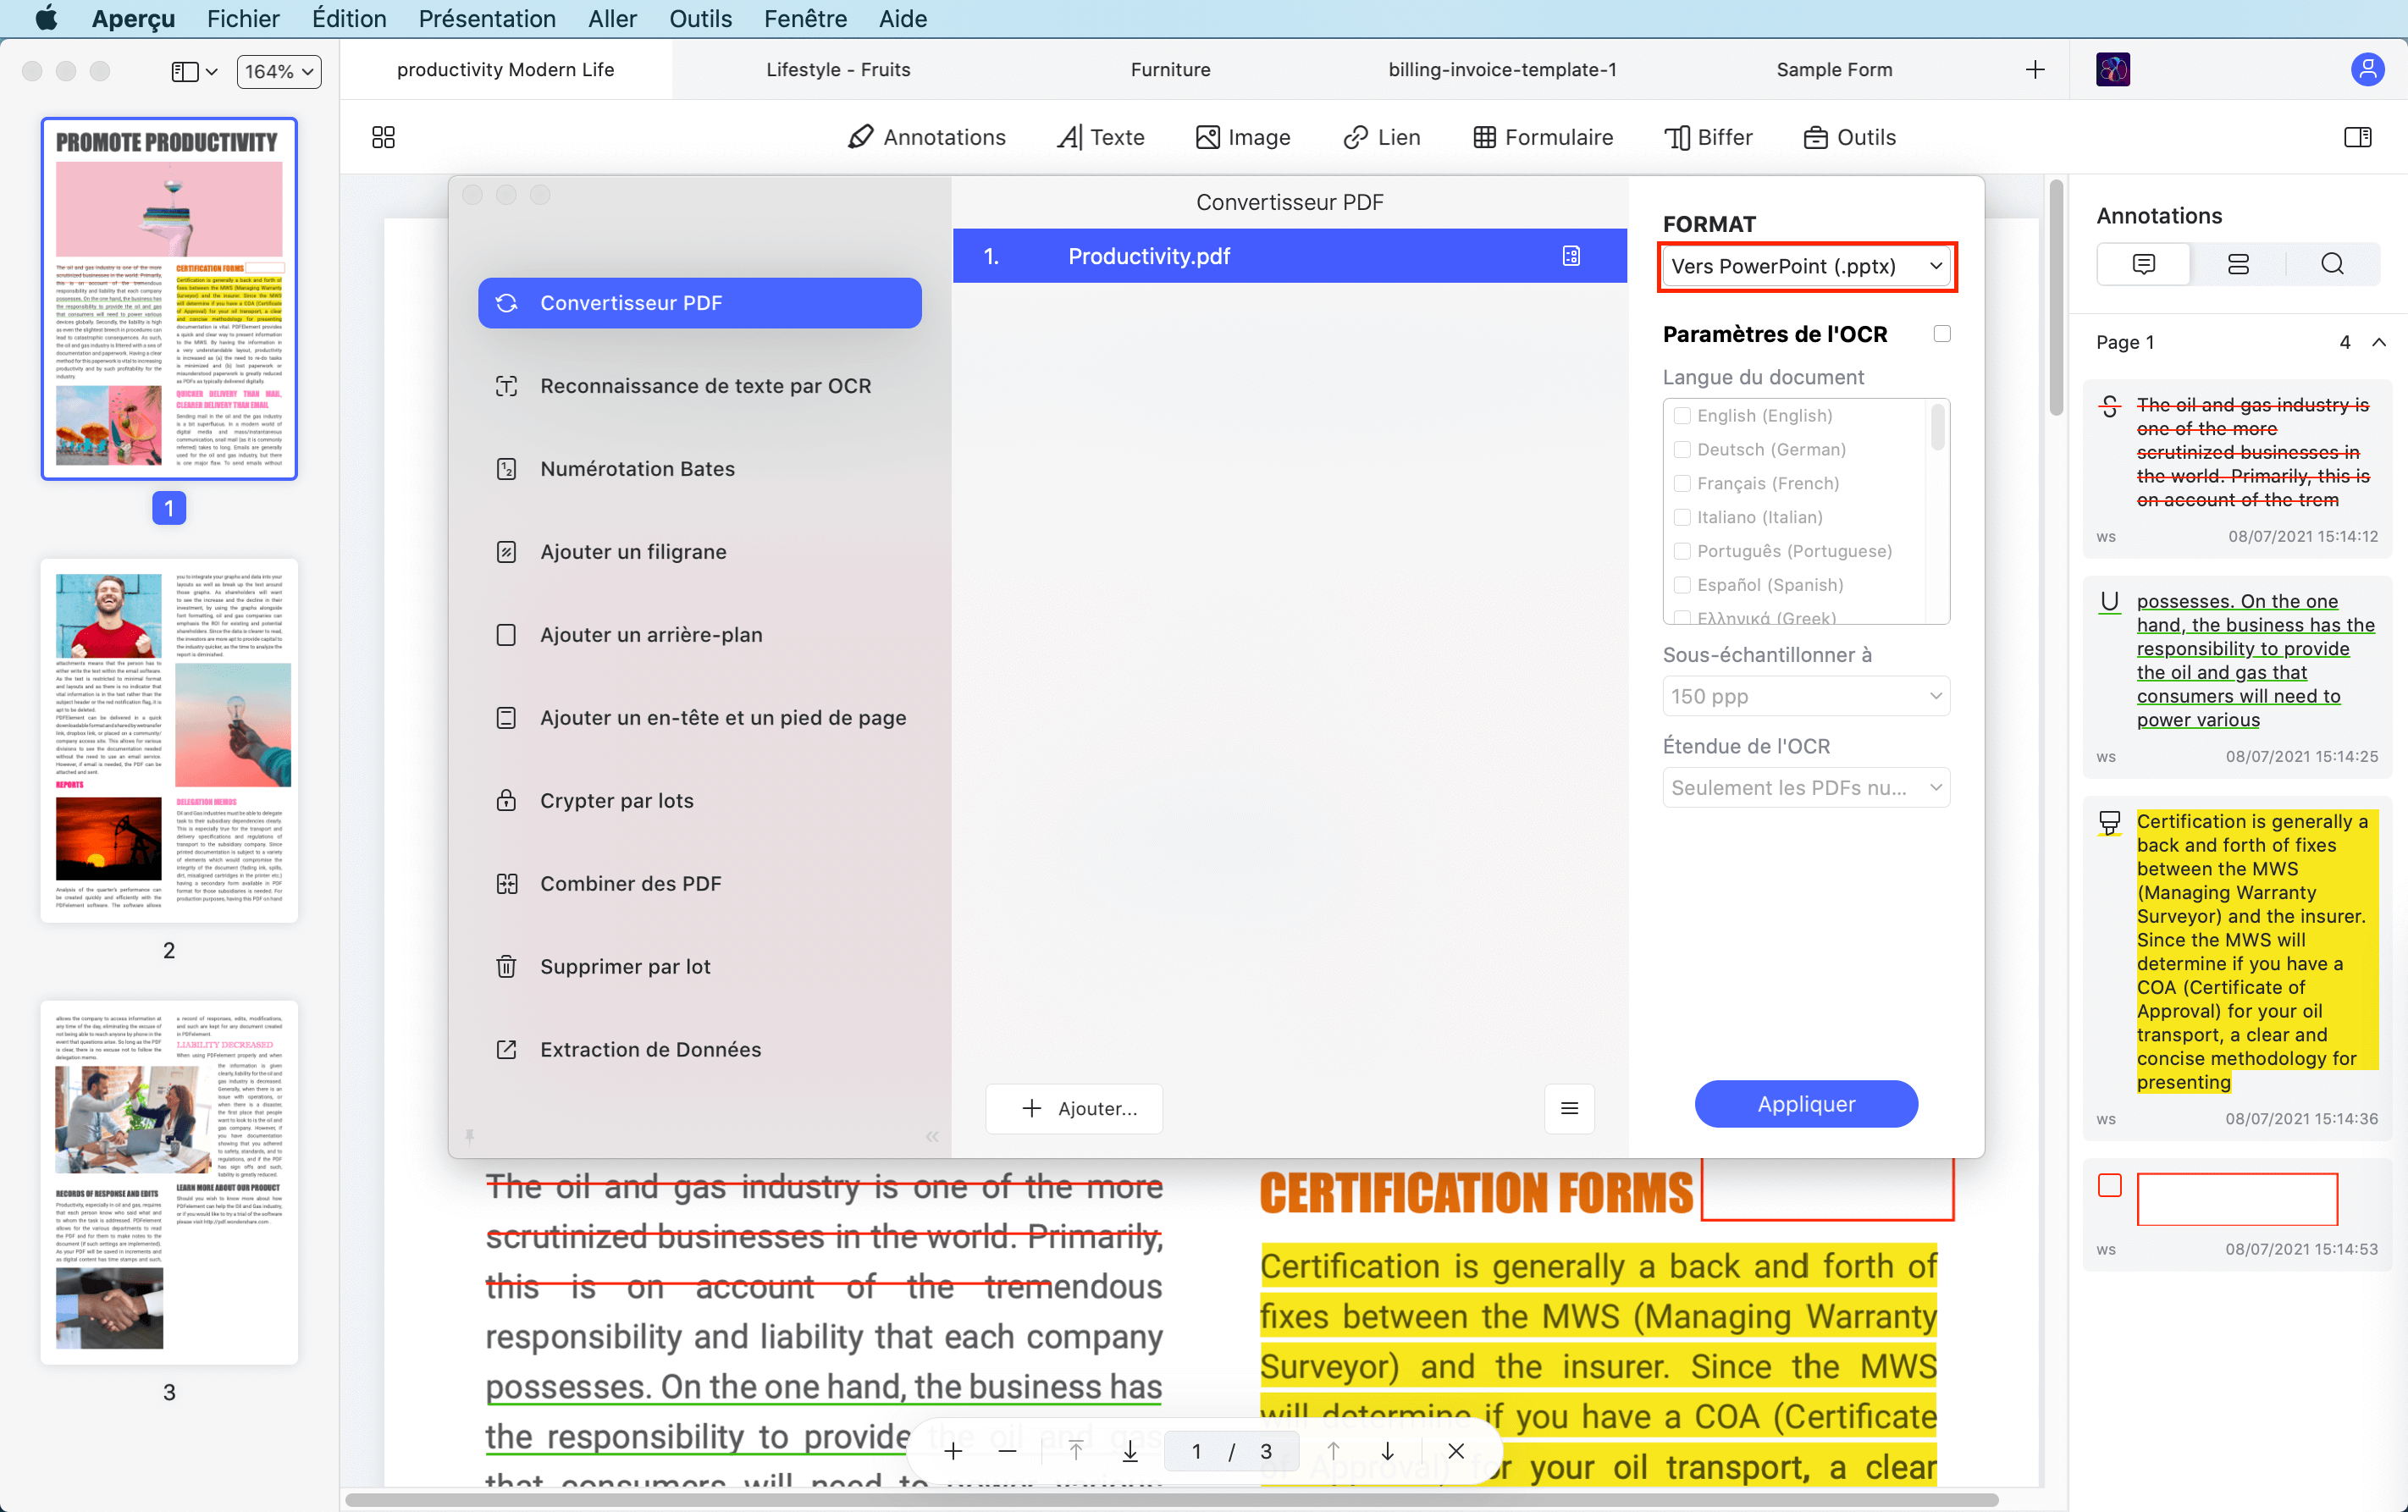The image size is (2408, 1512).
Task: Expand the FORMAT dropdown menu
Action: [x=1807, y=265]
